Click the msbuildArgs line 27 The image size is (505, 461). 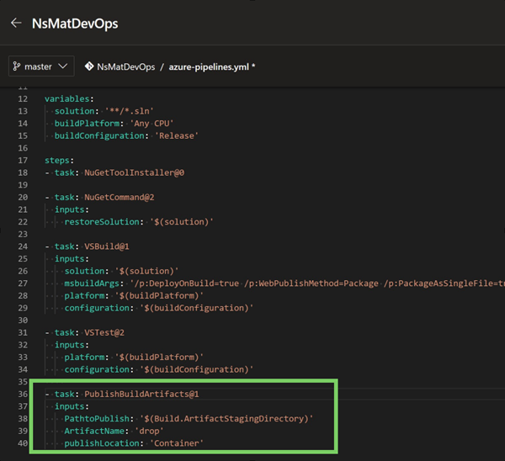tap(284, 283)
